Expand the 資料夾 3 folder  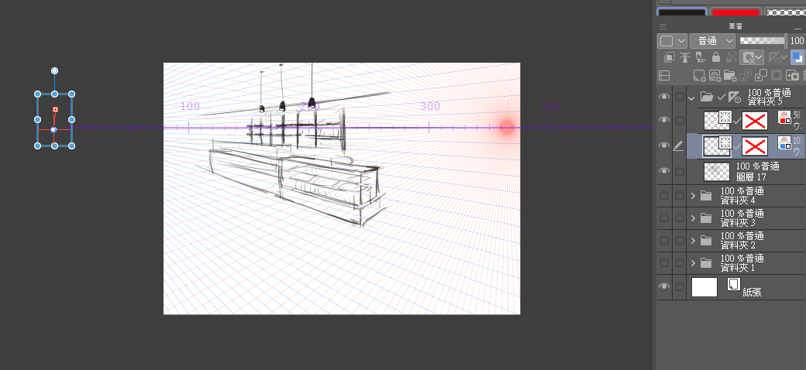coord(692,218)
